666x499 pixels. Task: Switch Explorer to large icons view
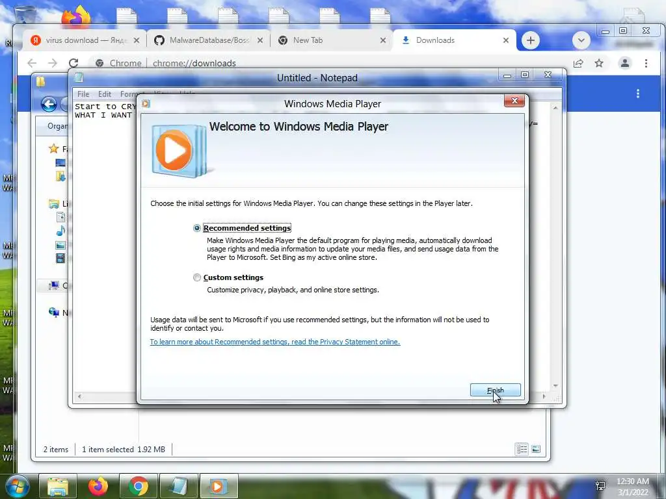(x=536, y=449)
